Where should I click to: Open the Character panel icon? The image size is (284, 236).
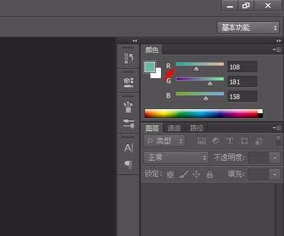coord(128,148)
